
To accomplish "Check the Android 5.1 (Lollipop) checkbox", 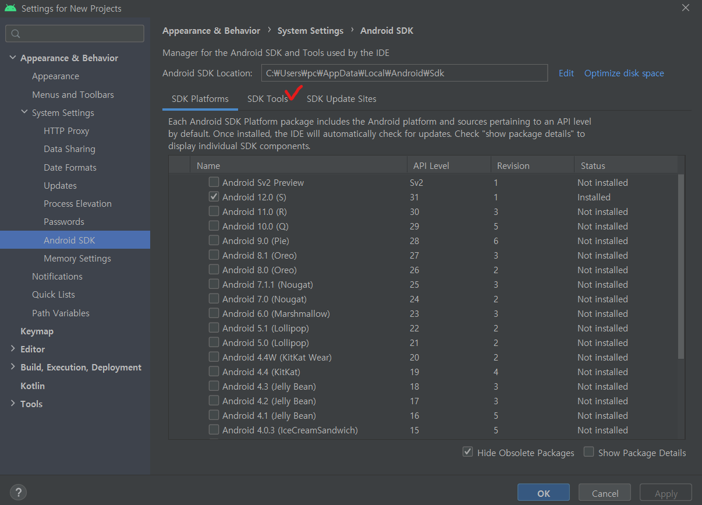I will (x=214, y=328).
